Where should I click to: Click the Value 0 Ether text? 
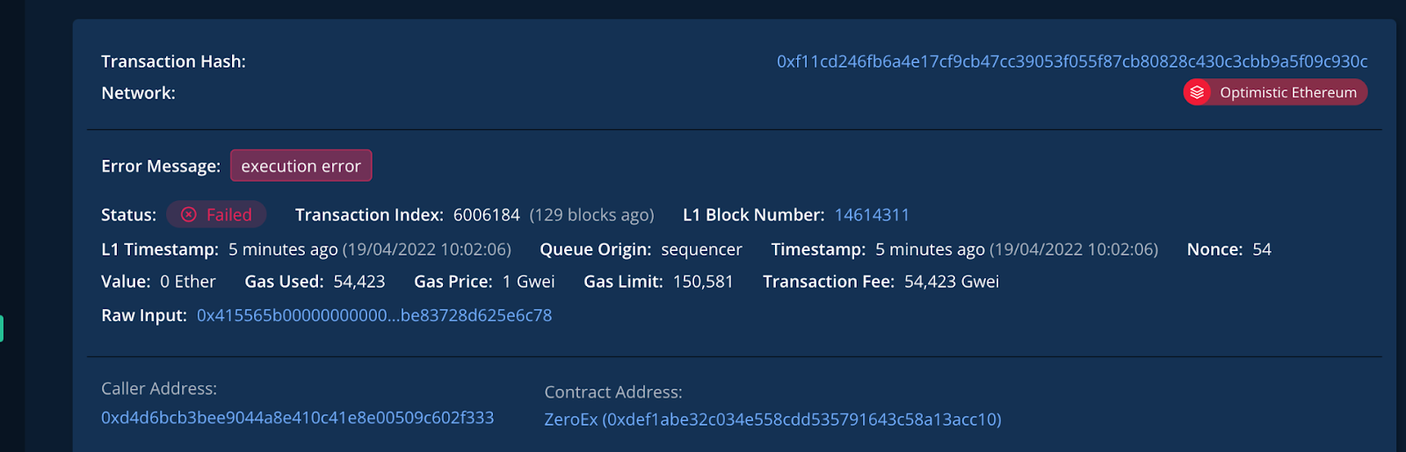(x=187, y=282)
